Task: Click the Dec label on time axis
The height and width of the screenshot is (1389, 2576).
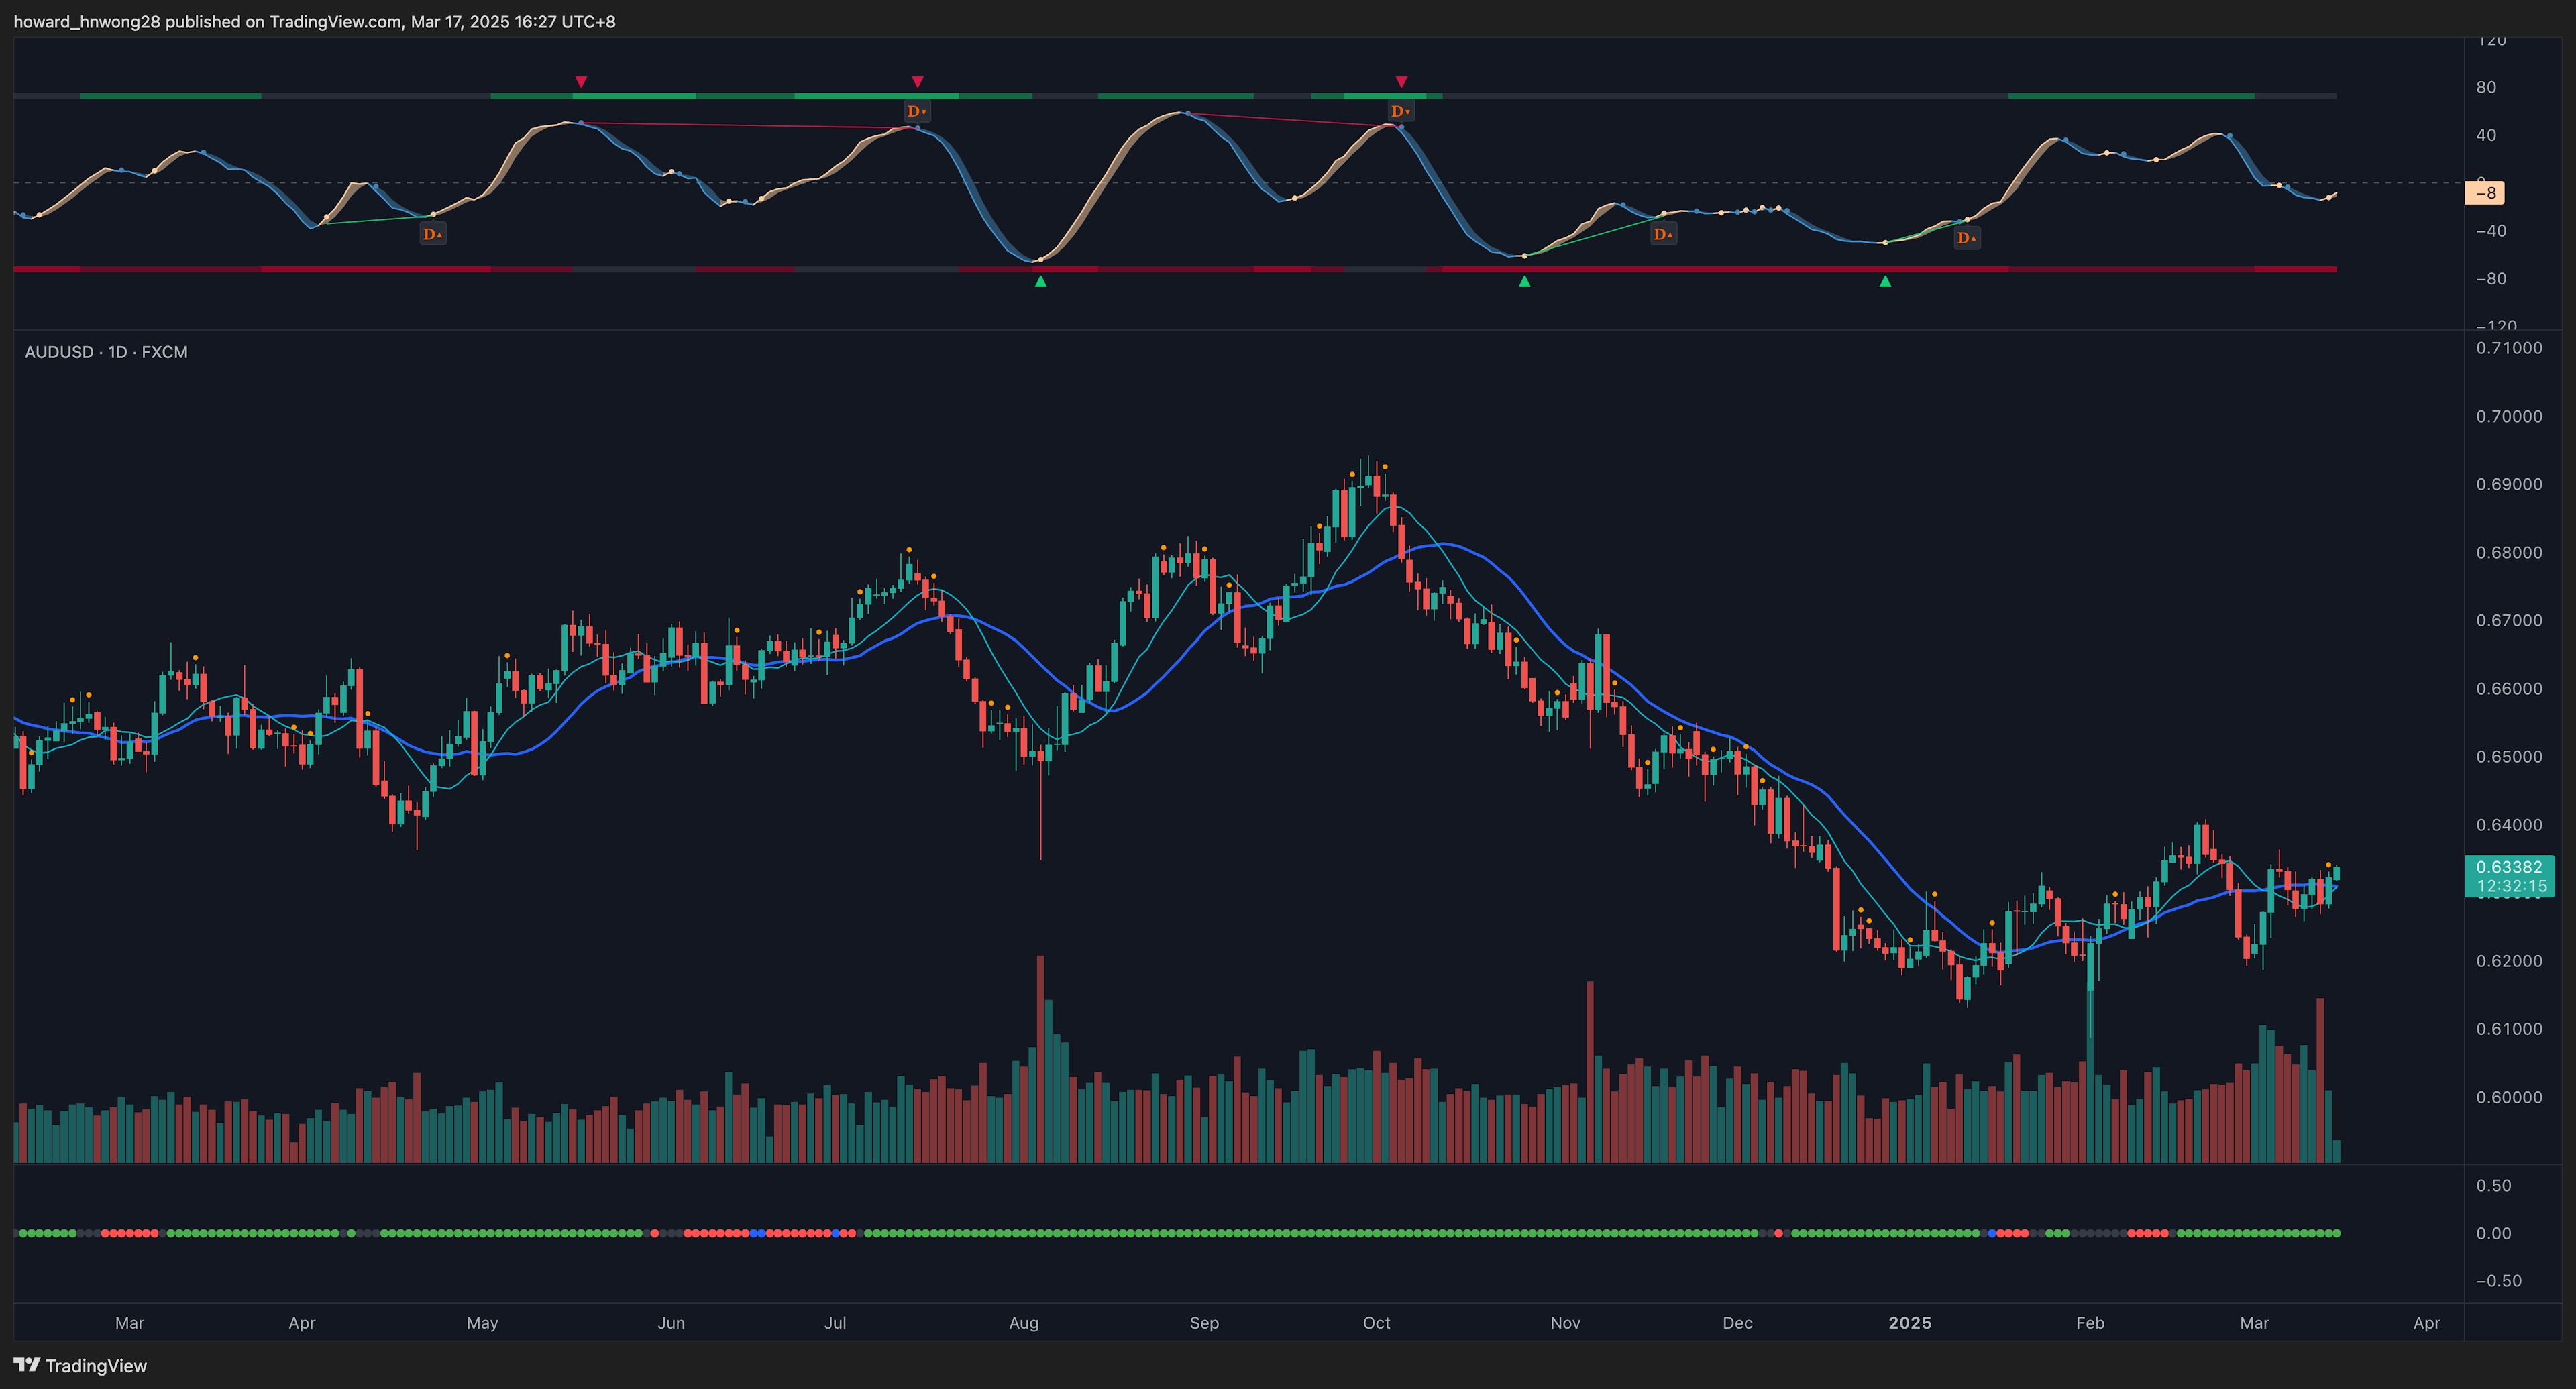Action: (1737, 1323)
